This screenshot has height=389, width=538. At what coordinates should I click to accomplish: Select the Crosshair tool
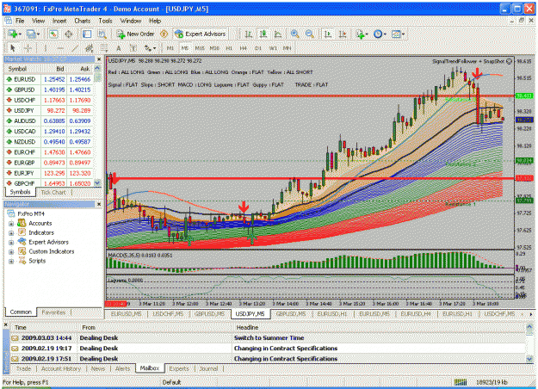(x=28, y=48)
